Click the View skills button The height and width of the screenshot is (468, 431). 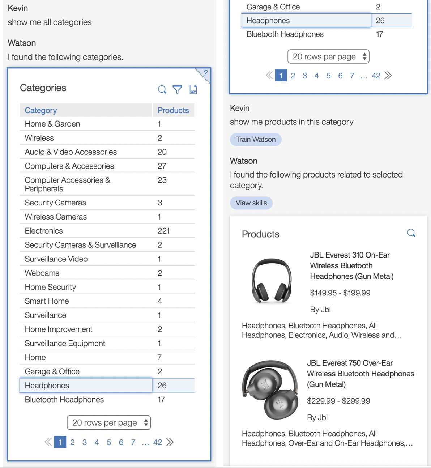tap(251, 203)
